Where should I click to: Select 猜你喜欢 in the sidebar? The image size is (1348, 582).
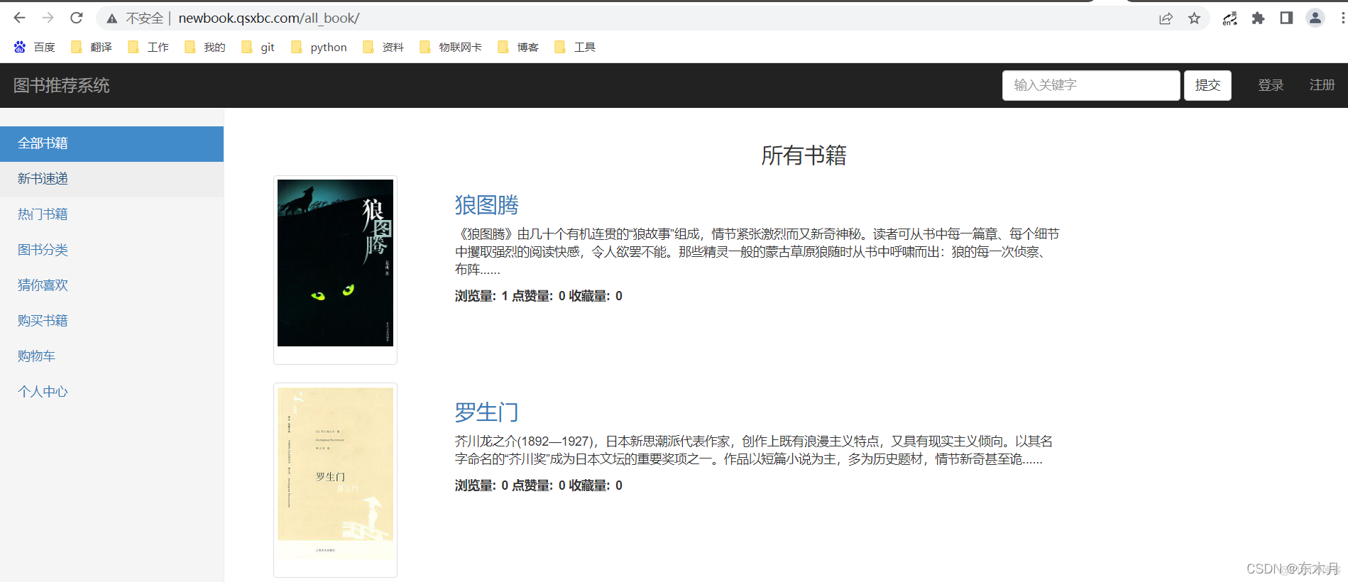pos(111,285)
